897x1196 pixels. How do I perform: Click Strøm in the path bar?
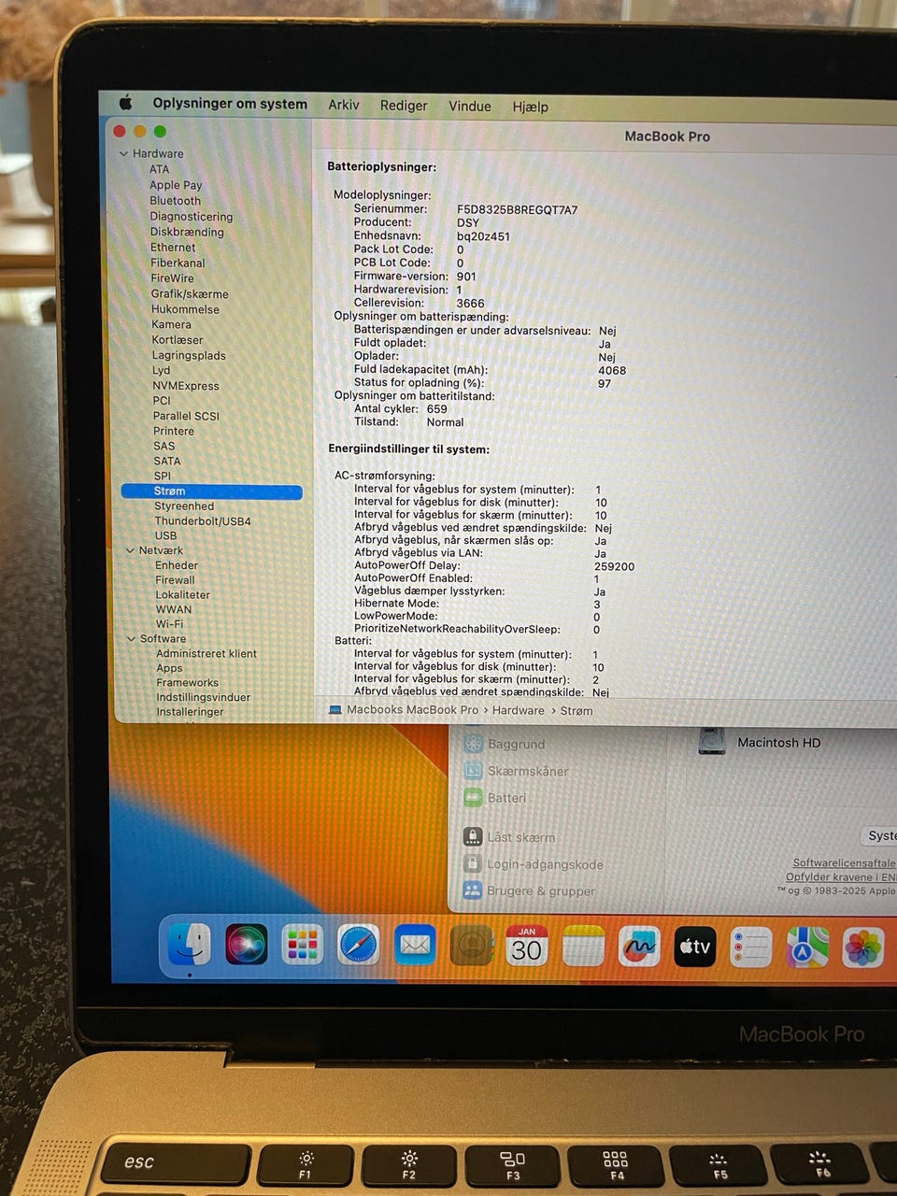577,711
